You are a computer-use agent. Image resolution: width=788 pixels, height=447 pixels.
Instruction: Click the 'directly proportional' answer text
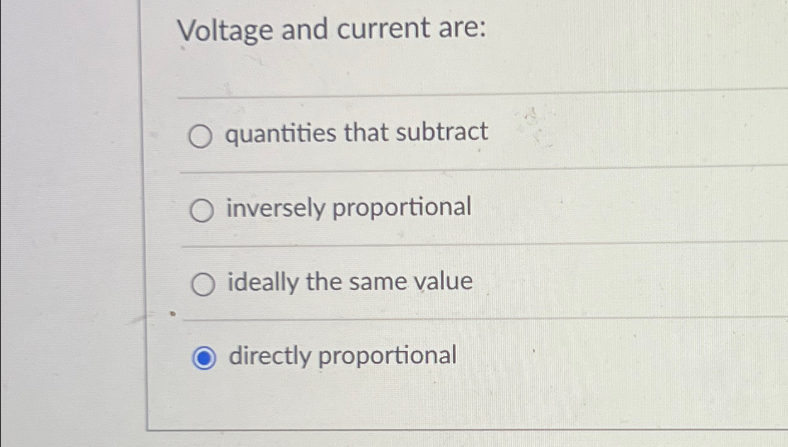tap(342, 356)
